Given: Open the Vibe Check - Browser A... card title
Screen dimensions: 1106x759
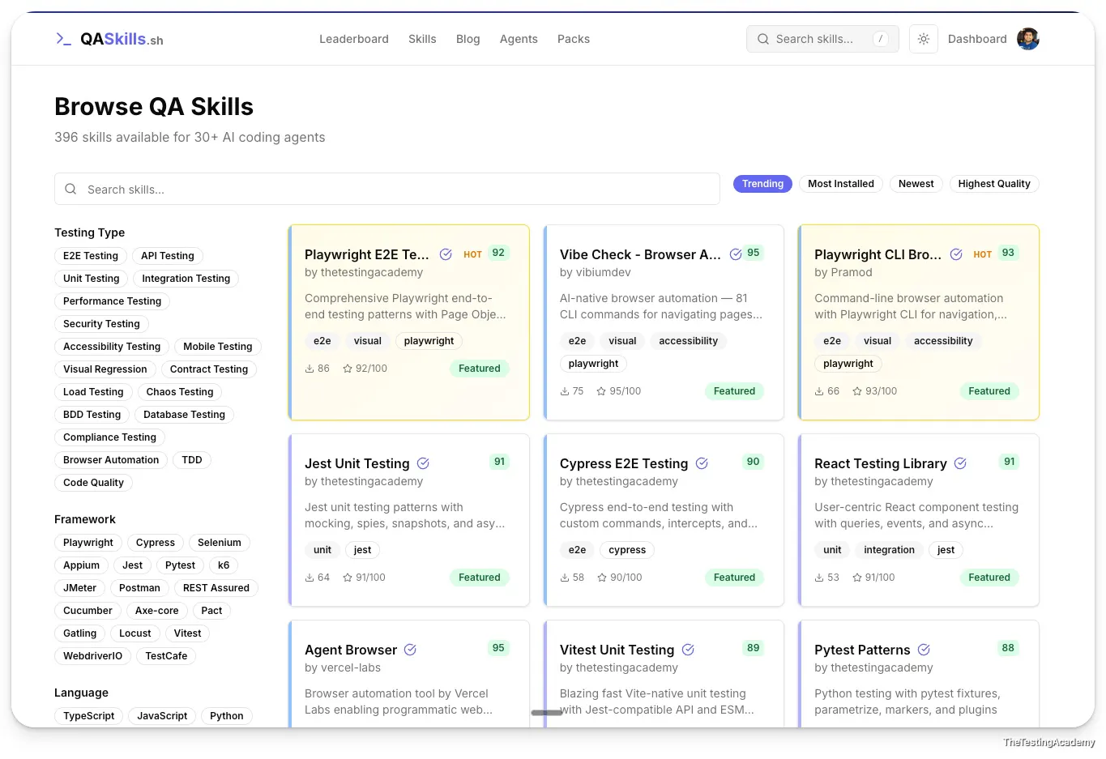Looking at the screenshot, I should click(640, 254).
